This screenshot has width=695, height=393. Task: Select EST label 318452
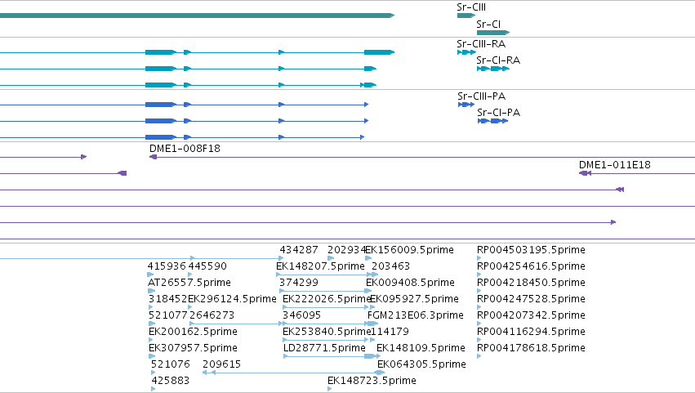pos(168,299)
